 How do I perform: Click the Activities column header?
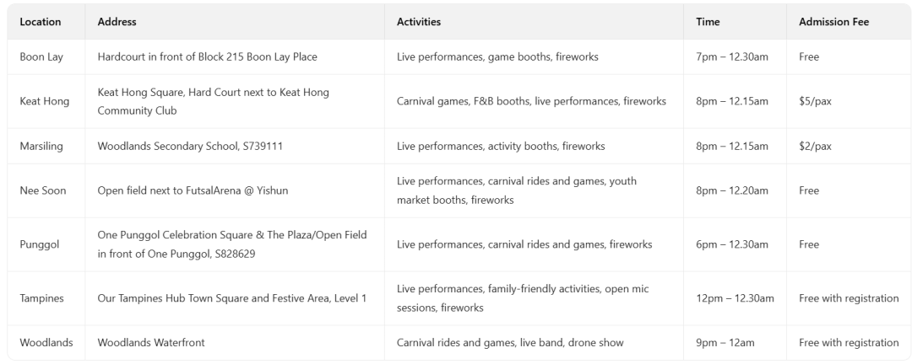tap(419, 21)
